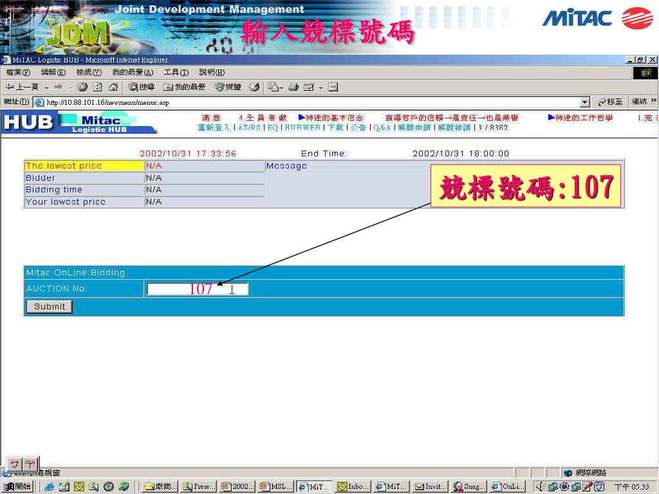Image resolution: width=659 pixels, height=494 pixels.
Task: Switch to OnLi... taskbar button
Action: point(508,486)
